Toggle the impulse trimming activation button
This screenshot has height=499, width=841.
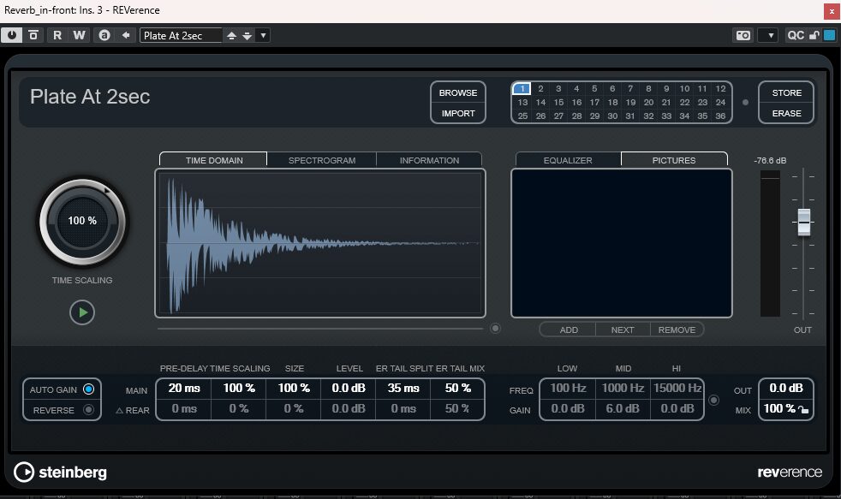point(495,329)
